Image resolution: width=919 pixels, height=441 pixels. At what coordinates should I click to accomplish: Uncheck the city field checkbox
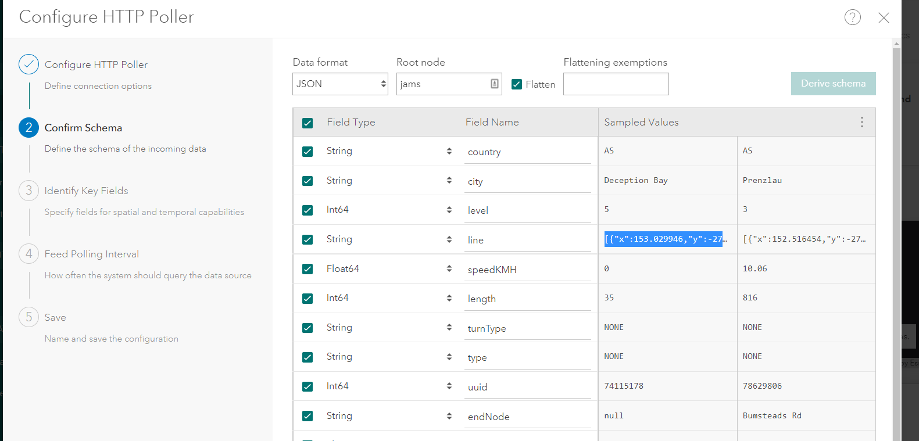point(307,181)
